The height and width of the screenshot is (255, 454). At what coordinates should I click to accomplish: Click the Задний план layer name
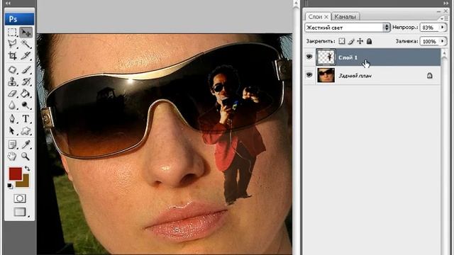coord(355,76)
